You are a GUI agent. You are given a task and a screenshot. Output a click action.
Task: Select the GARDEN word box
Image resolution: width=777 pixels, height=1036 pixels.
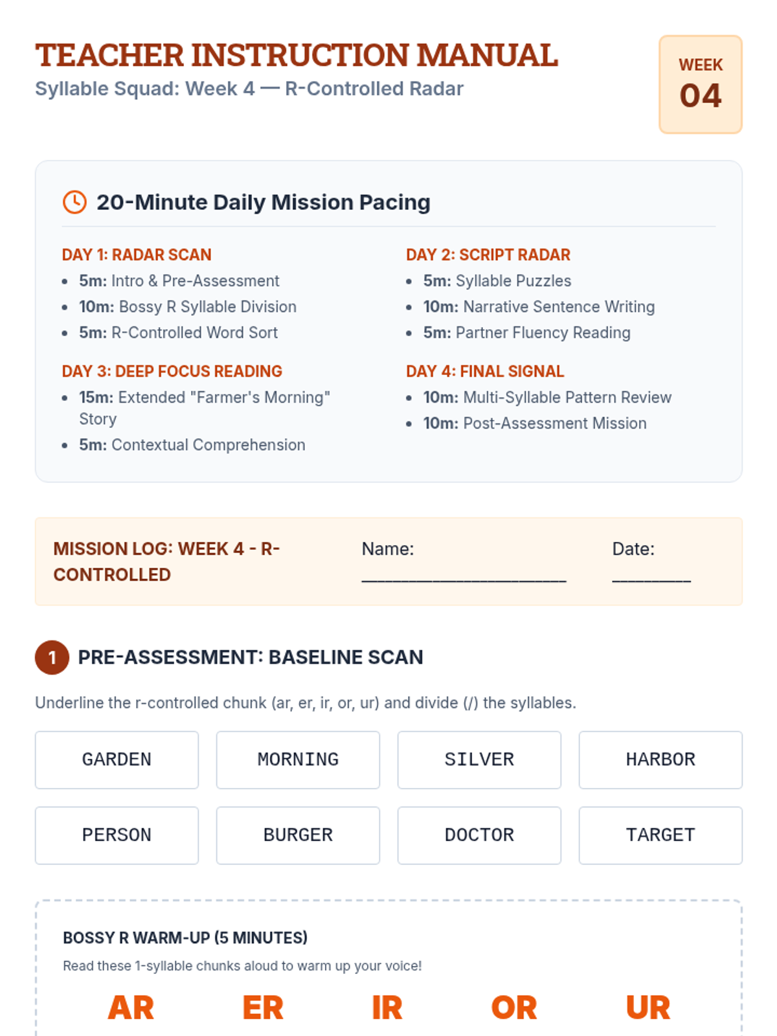117,760
